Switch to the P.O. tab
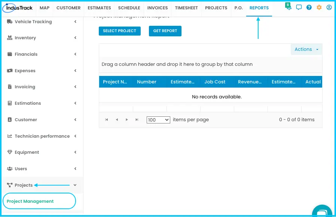336x217 pixels. 238,8
